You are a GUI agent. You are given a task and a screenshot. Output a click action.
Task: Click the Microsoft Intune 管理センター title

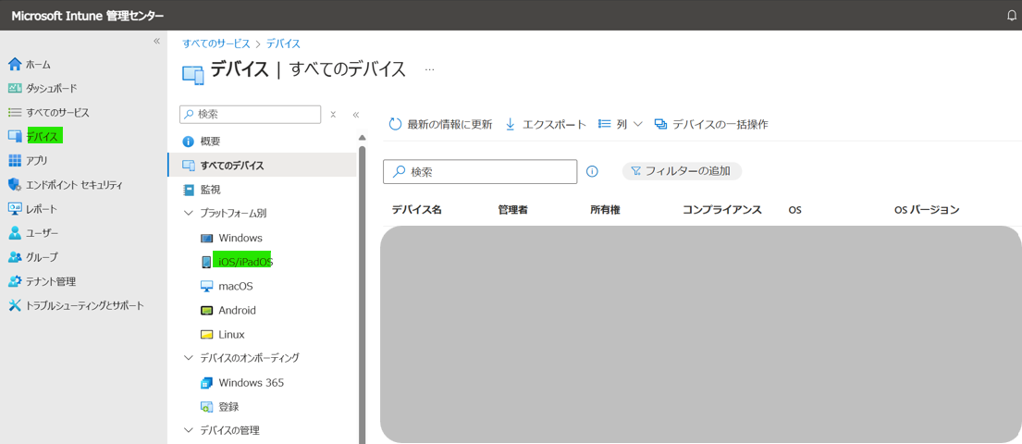coord(87,17)
